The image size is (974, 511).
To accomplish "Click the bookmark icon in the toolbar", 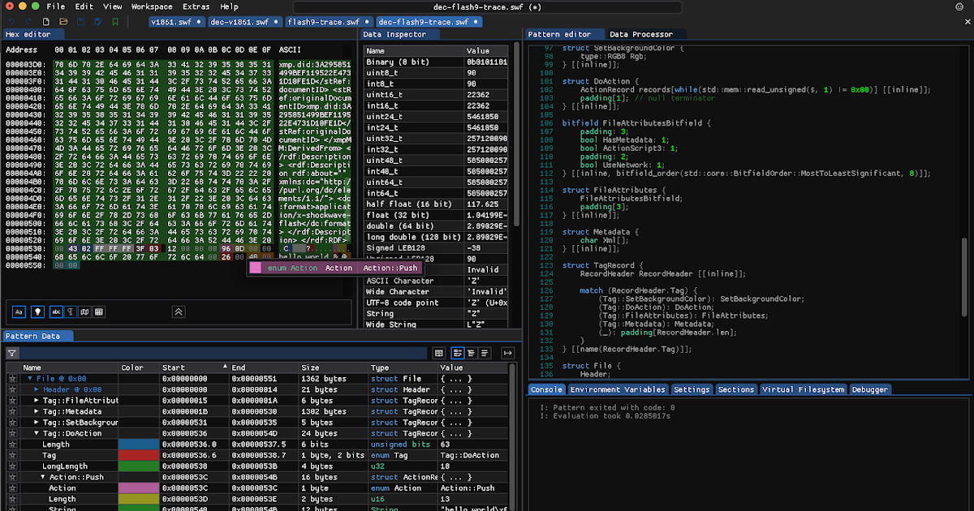I will point(115,22).
